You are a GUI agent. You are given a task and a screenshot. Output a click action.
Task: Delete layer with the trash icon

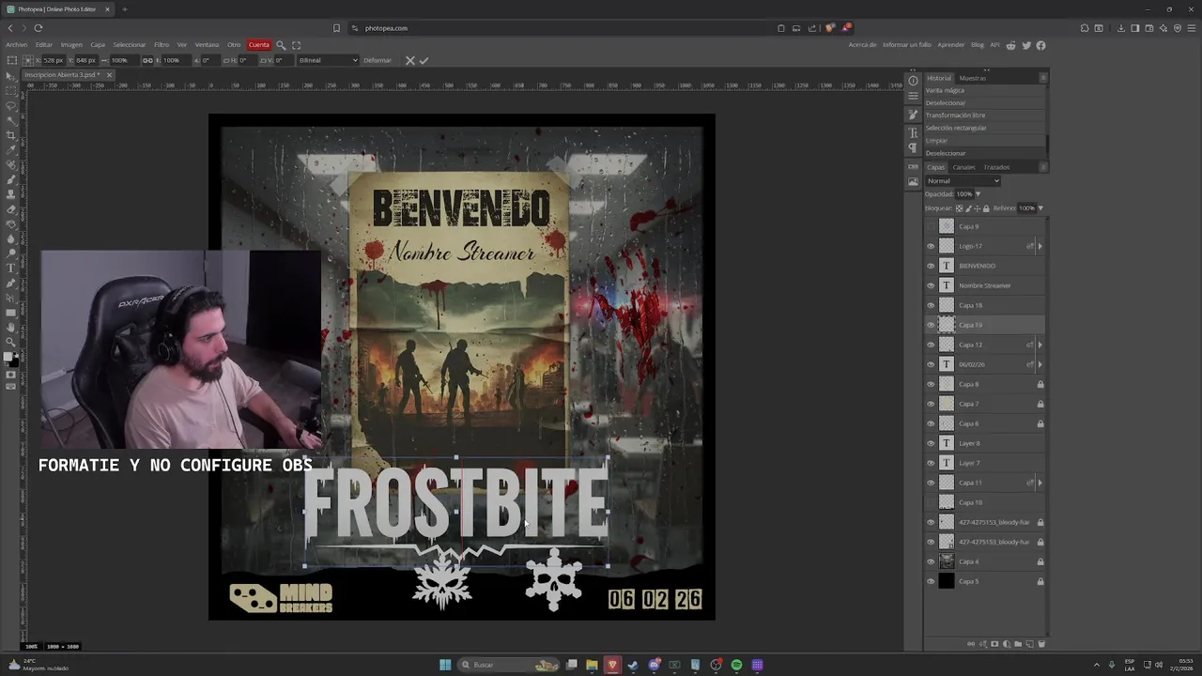pyautogui.click(x=1041, y=644)
